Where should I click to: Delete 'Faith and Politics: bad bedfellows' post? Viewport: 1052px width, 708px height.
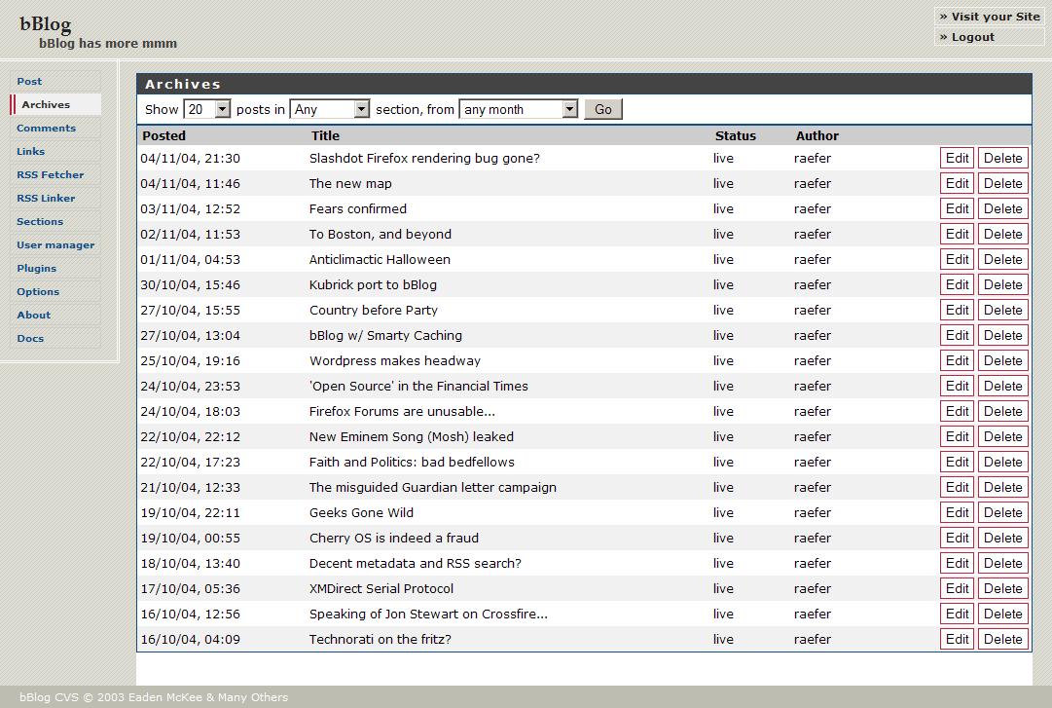tap(1003, 463)
